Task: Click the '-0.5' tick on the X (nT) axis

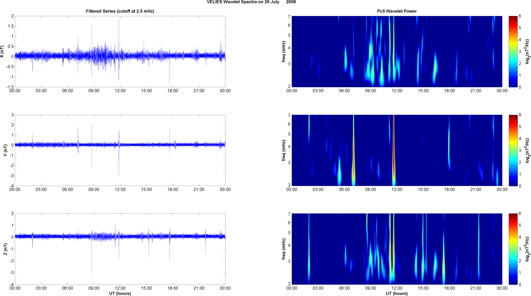Action: [x=9, y=67]
